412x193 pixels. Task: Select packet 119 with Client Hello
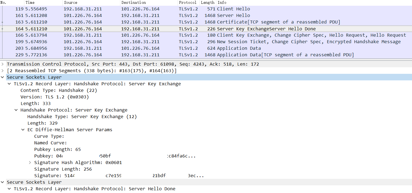point(110,9)
